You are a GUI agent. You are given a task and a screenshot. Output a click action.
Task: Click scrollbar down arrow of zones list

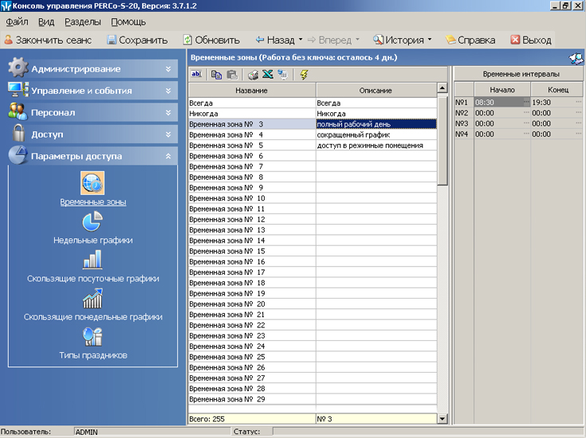tap(442, 419)
